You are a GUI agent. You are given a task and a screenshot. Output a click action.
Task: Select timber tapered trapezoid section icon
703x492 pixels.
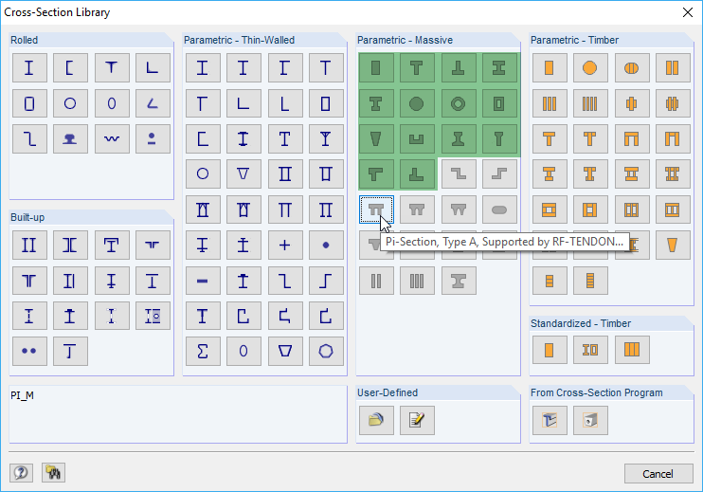click(x=673, y=246)
